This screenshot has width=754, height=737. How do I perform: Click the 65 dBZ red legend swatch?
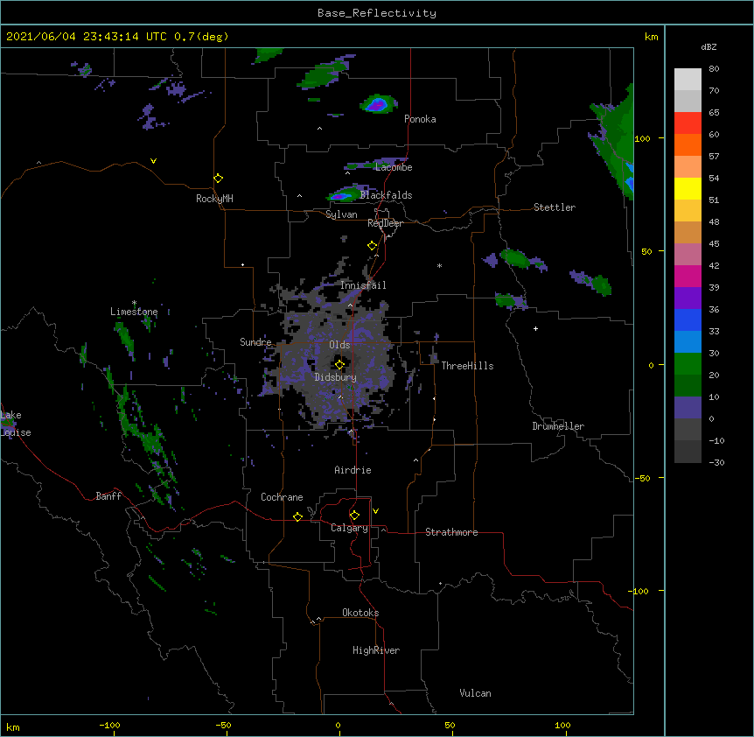pyautogui.click(x=688, y=123)
